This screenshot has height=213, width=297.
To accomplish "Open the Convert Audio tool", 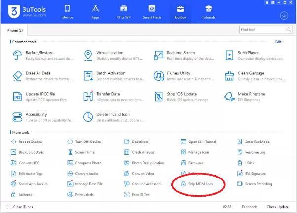I will tap(83, 174).
